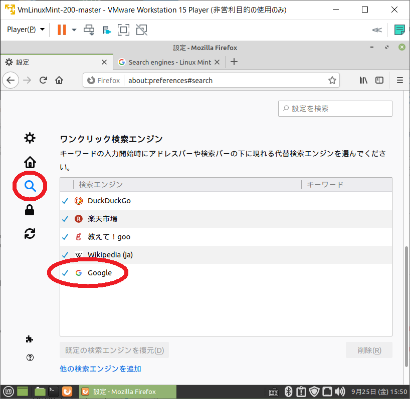Image resolution: width=410 pixels, height=399 pixels.
Task: Open Privacy & Security lock category
Action: click(30, 210)
